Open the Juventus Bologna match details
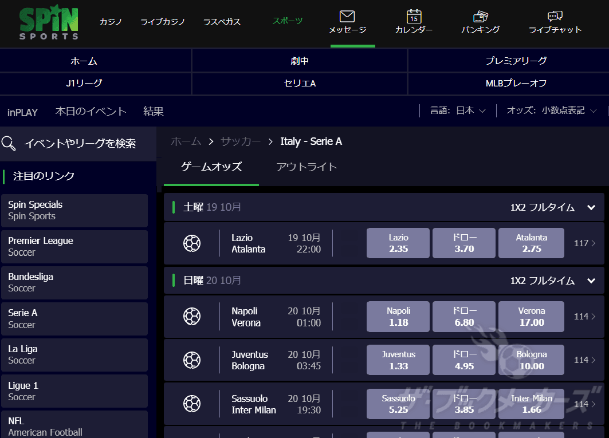Screen dimensions: 609x438 [x=250, y=360]
